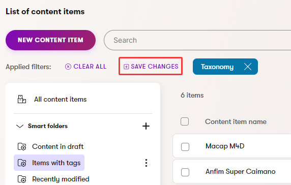Click the New Content Item button
The height and width of the screenshot is (185, 291).
pyautogui.click(x=51, y=40)
